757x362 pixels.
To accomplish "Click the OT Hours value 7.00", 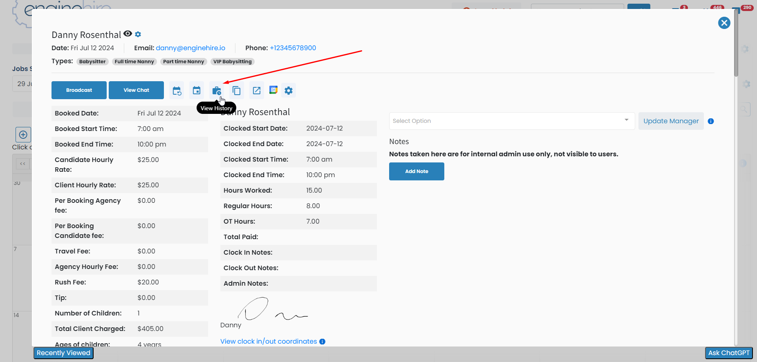I will click(x=313, y=222).
